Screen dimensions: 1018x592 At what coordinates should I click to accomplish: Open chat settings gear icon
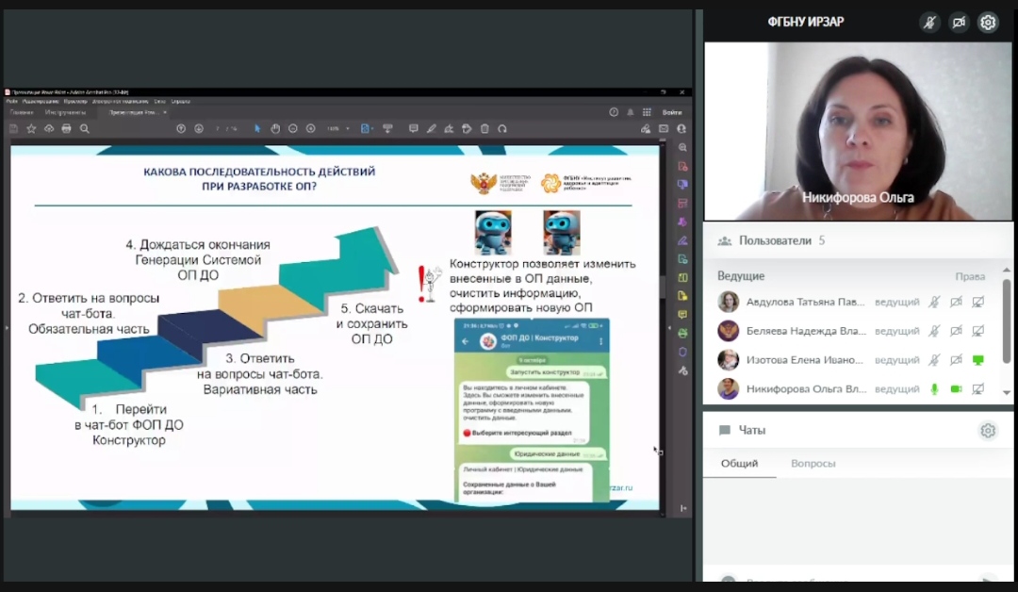[988, 431]
